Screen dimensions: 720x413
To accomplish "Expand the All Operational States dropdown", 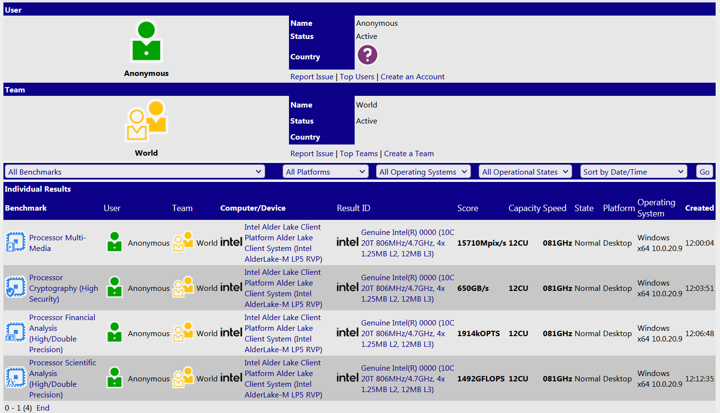I will (525, 172).
